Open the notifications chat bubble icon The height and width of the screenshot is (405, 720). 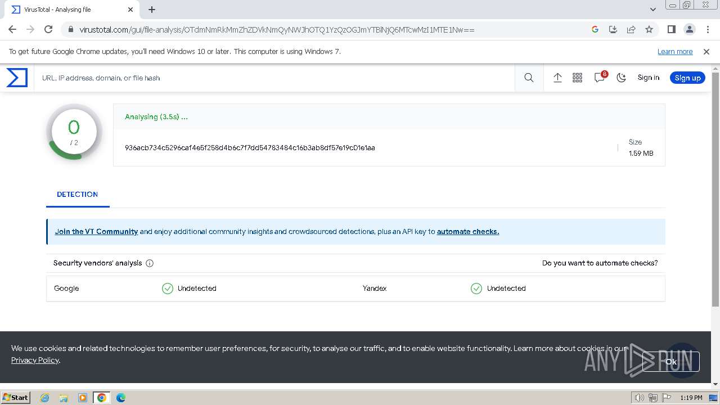[x=600, y=78]
